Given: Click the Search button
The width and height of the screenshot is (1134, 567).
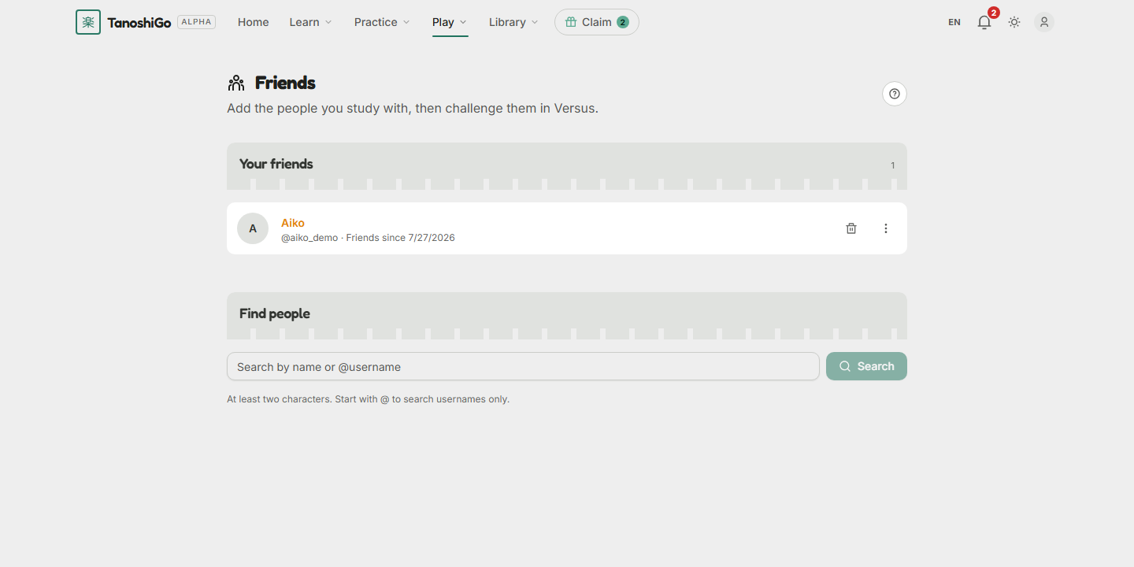Looking at the screenshot, I should coord(866,366).
